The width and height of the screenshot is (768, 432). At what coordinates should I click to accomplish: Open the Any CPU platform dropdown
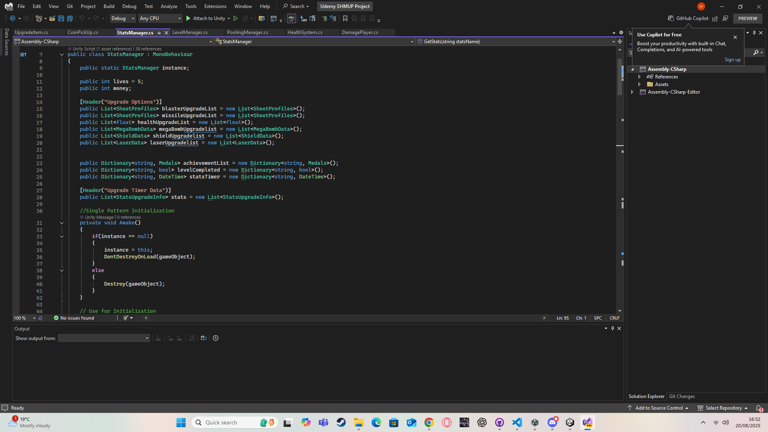point(160,18)
